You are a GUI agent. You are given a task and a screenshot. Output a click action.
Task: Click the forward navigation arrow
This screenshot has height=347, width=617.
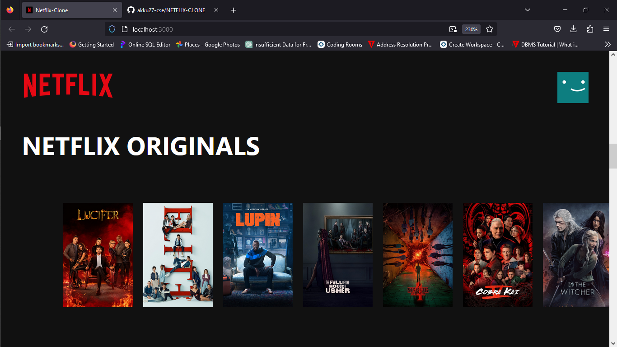click(28, 29)
